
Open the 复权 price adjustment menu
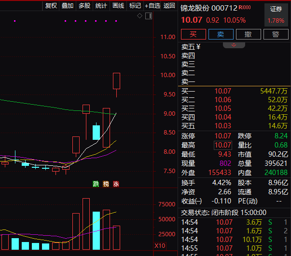[x=51, y=6]
